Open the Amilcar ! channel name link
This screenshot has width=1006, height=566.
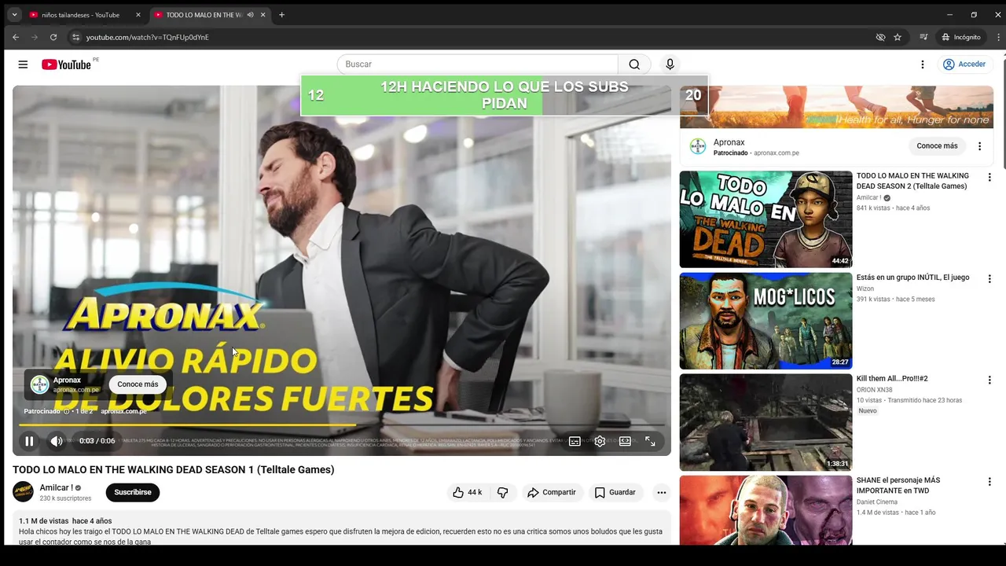(x=56, y=487)
